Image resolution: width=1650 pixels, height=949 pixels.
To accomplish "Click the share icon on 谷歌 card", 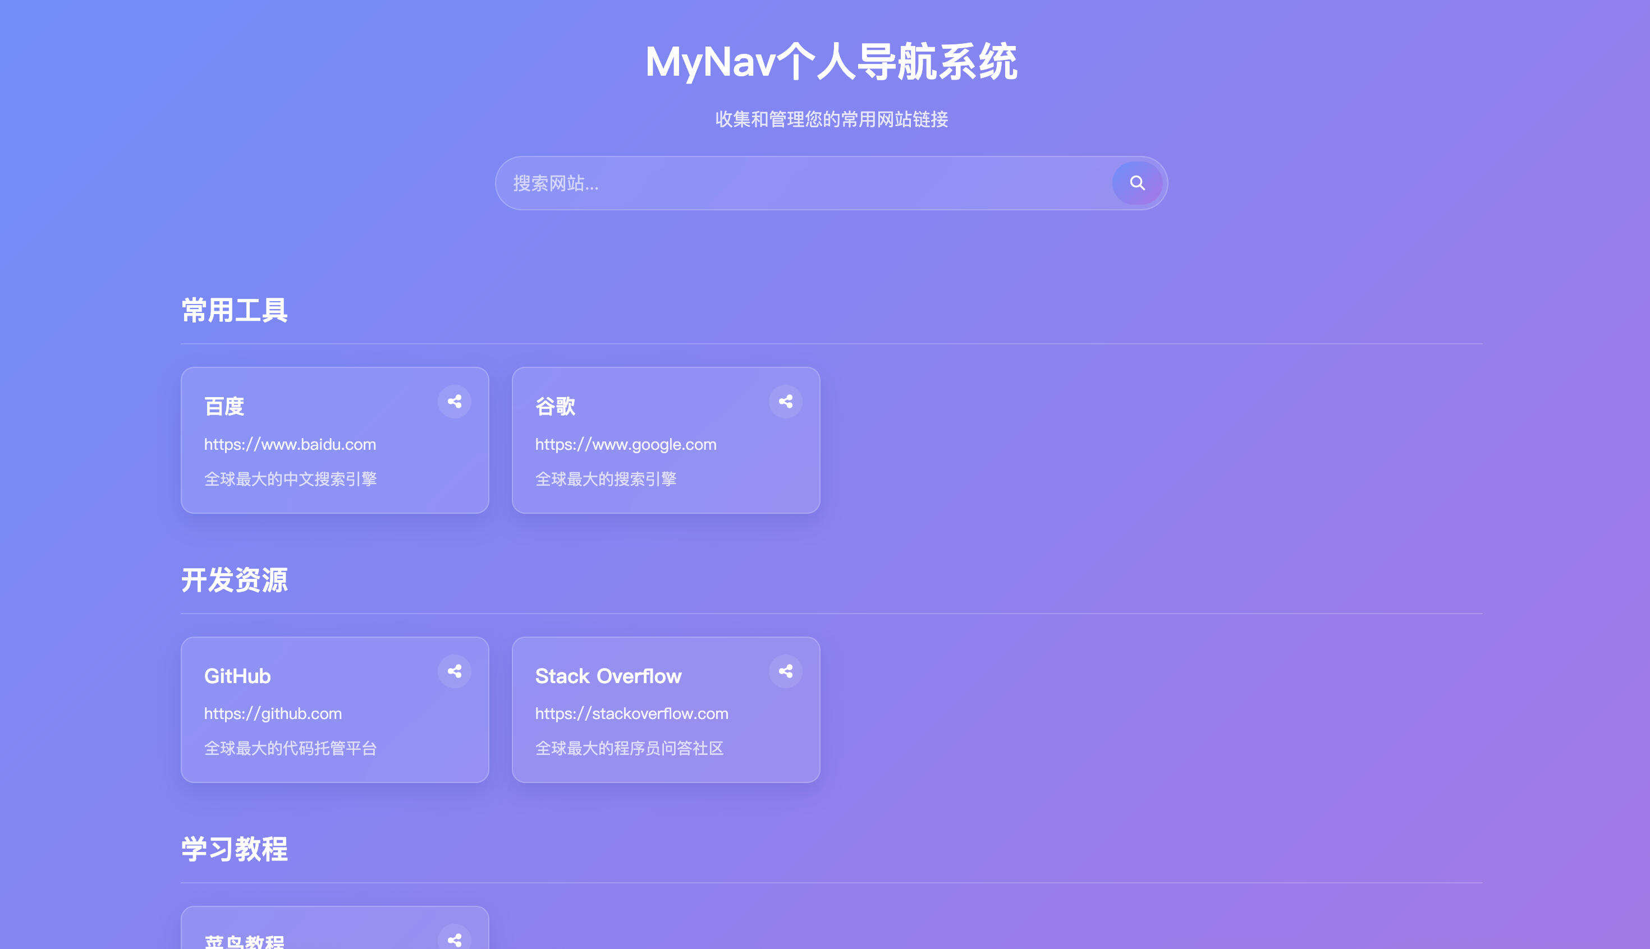I will point(786,402).
